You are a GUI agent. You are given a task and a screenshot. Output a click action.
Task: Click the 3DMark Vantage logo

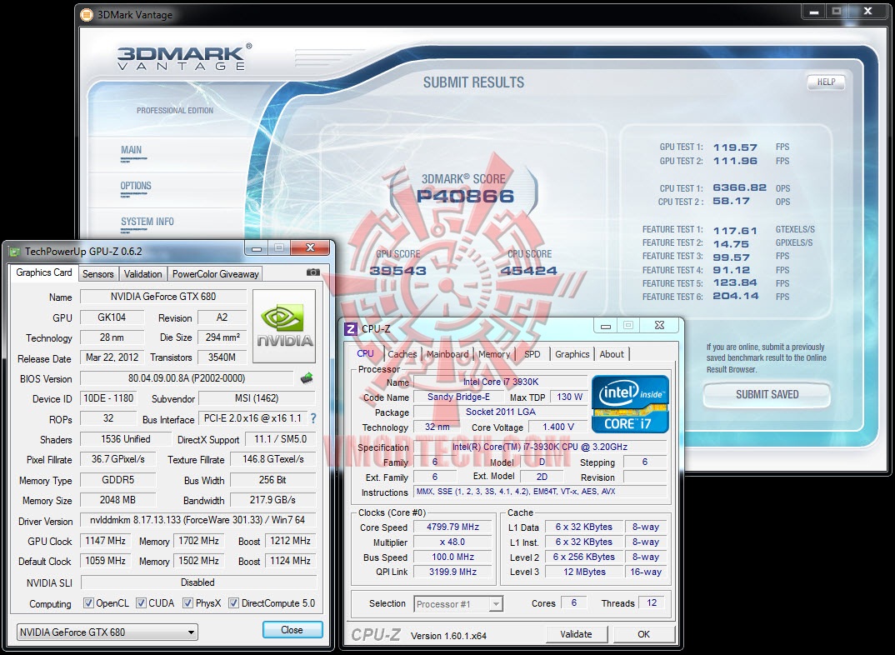(x=184, y=57)
